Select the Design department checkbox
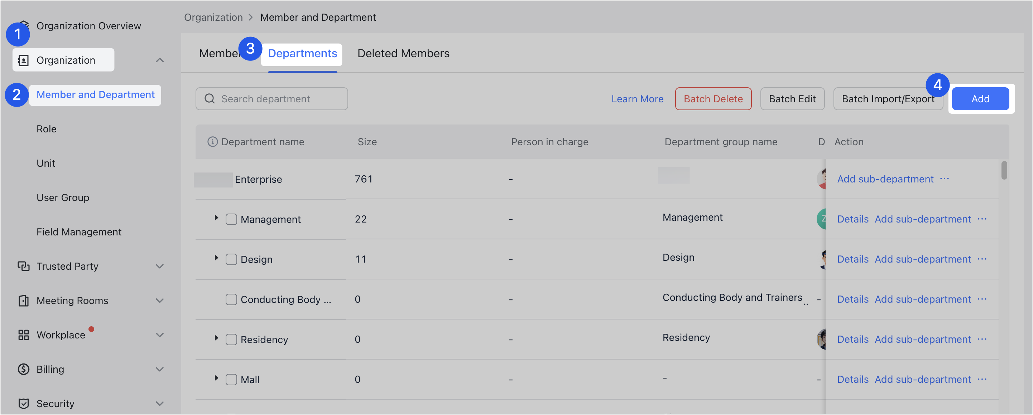The height and width of the screenshot is (415, 1033). (x=231, y=259)
